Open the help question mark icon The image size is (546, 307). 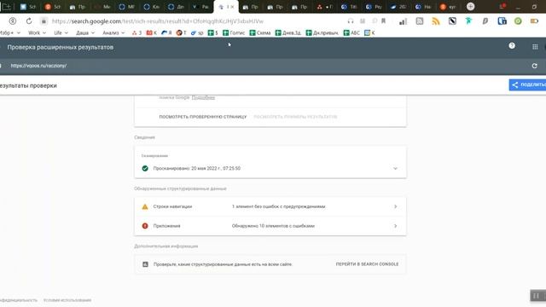pos(512,46)
